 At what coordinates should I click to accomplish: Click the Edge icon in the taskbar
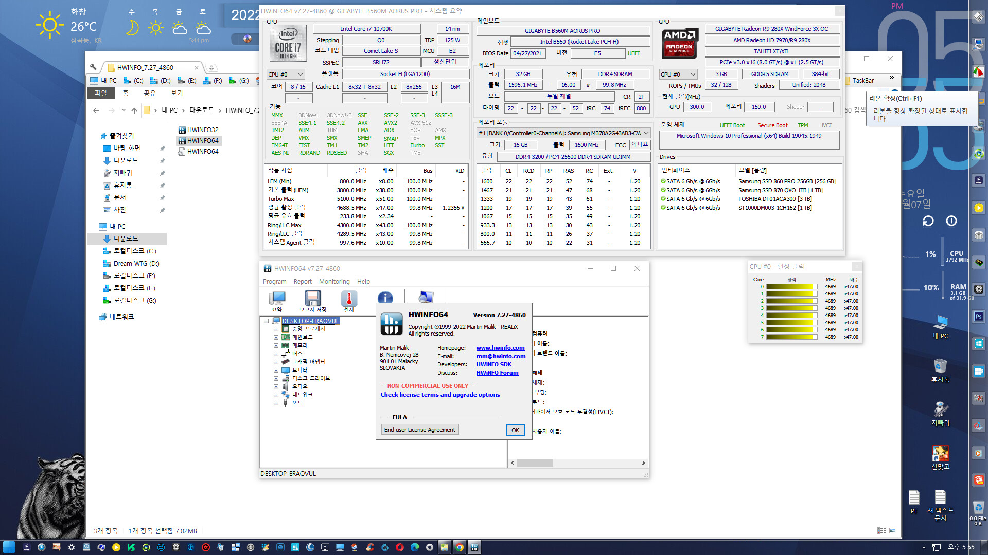[414, 547]
